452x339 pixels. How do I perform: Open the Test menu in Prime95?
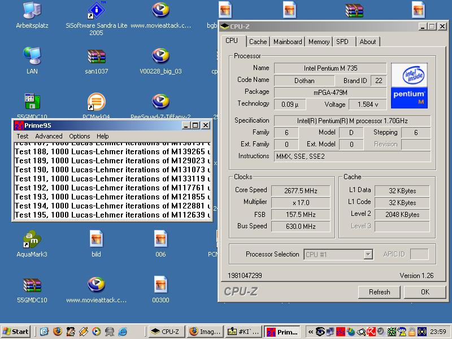[23, 136]
